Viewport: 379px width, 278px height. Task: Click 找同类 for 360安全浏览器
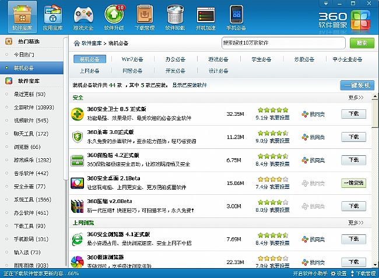[x=313, y=240]
